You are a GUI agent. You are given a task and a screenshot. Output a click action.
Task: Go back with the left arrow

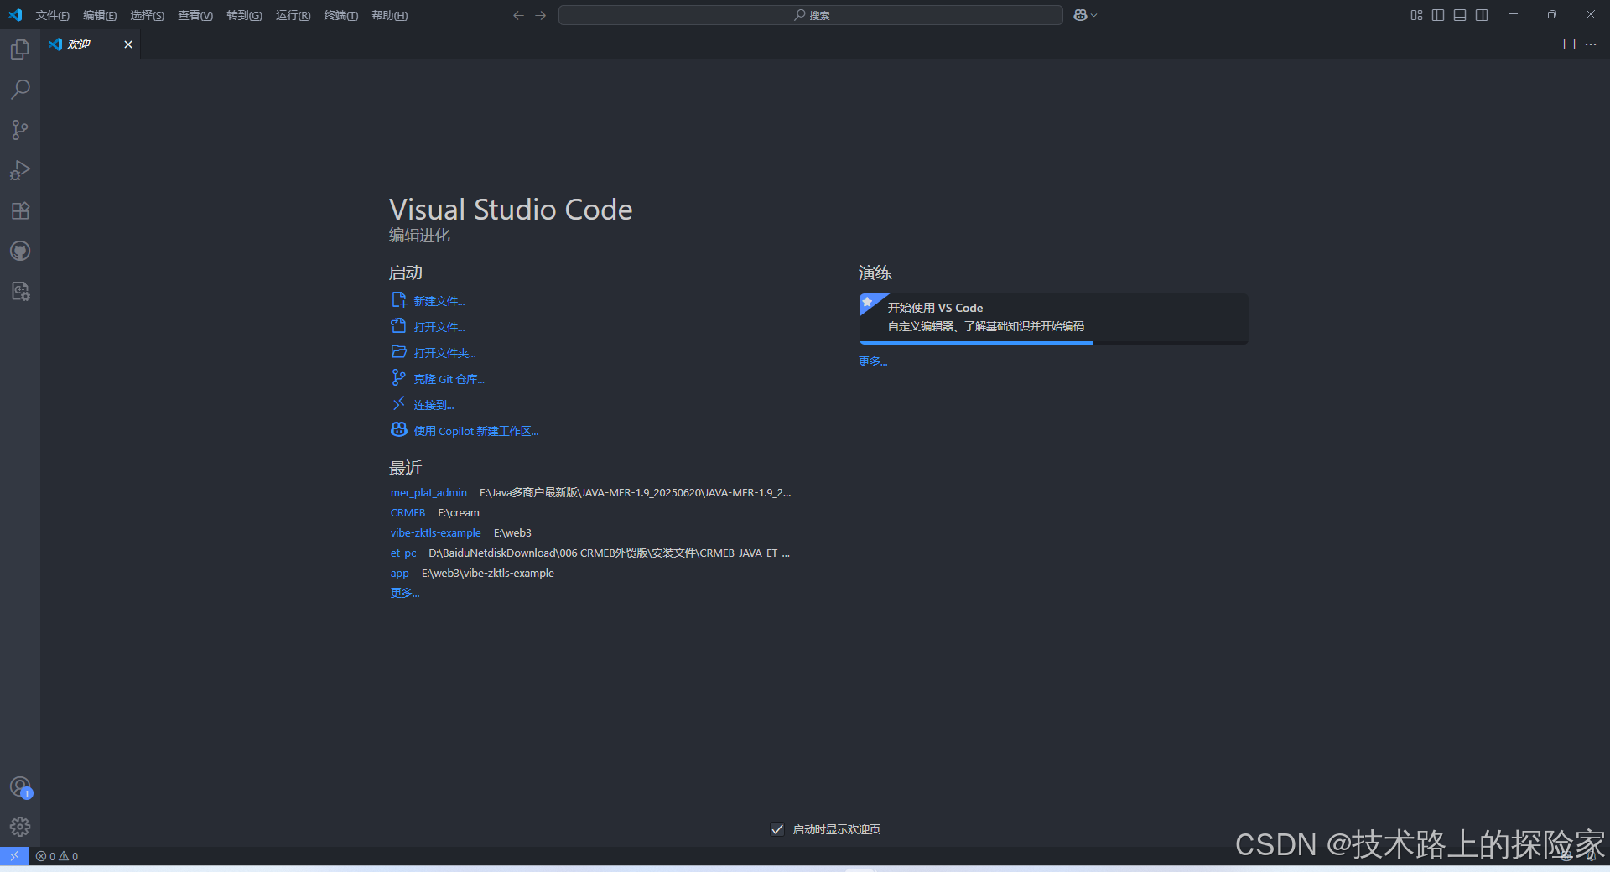point(518,15)
